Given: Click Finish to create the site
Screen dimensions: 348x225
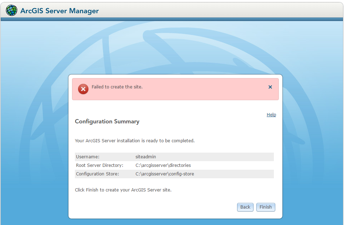Looking at the screenshot, I should (x=266, y=207).
